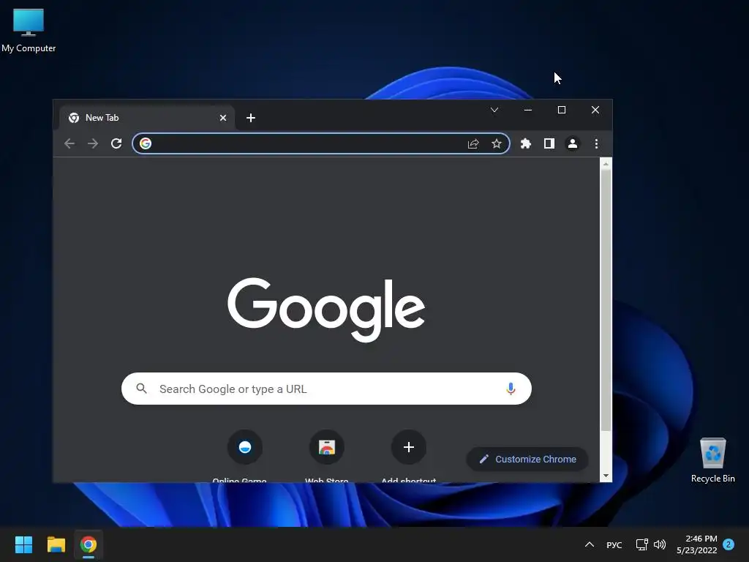
Task: Switch input language РУС indicator
Action: tap(614, 544)
